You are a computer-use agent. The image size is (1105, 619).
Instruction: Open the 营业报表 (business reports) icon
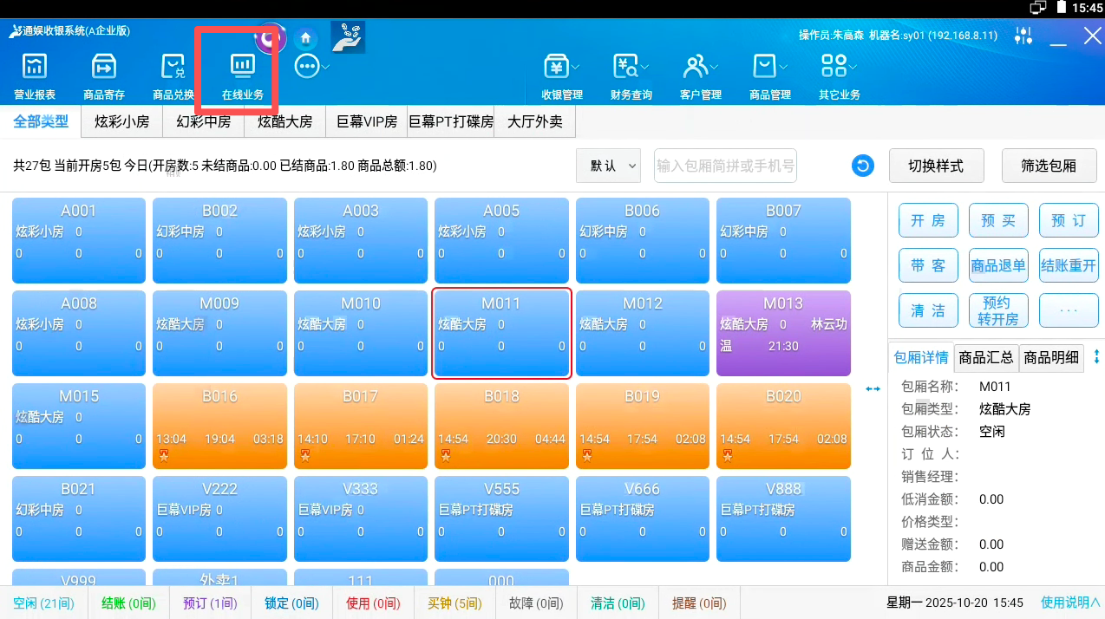point(34,74)
